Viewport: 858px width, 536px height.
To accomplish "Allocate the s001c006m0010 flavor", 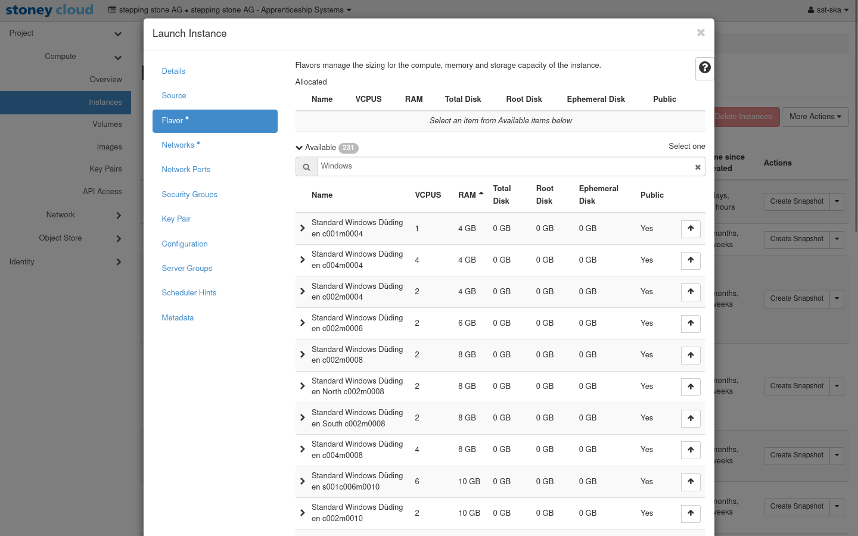I will pos(691,482).
